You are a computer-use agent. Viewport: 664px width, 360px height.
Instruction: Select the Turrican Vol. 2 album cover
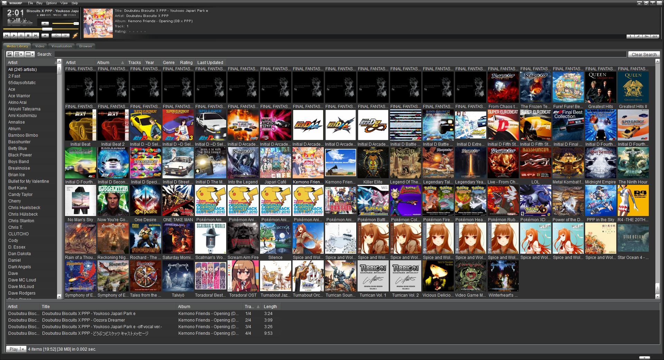(405, 276)
